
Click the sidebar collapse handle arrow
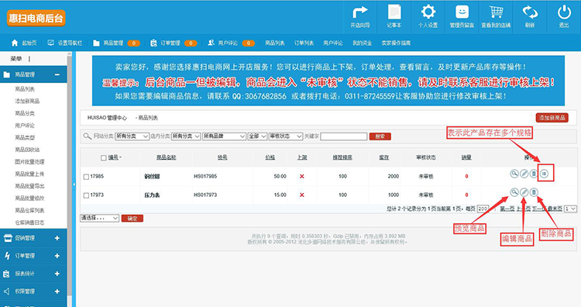[x=74, y=185]
